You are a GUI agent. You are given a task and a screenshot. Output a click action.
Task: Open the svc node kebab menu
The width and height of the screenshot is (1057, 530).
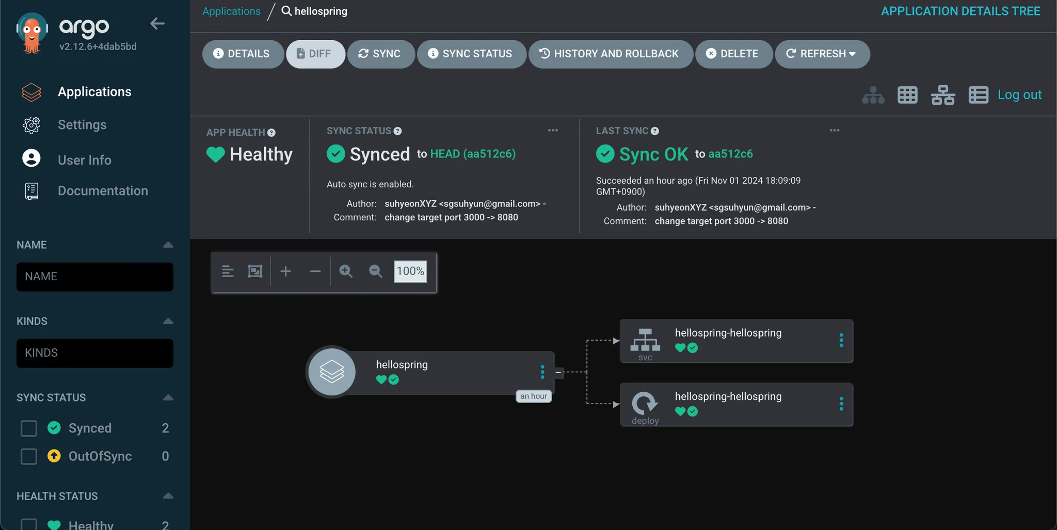[x=841, y=340]
